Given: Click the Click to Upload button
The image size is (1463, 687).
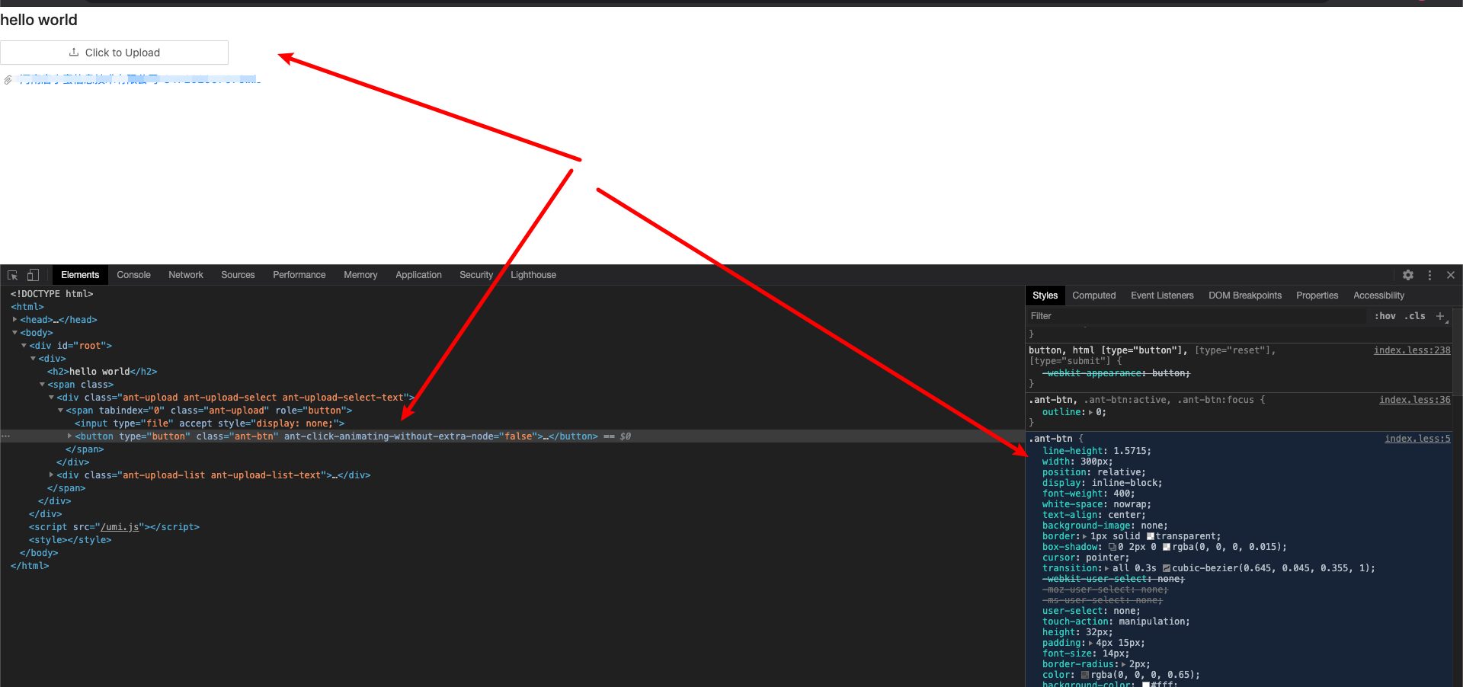Looking at the screenshot, I should tap(114, 53).
